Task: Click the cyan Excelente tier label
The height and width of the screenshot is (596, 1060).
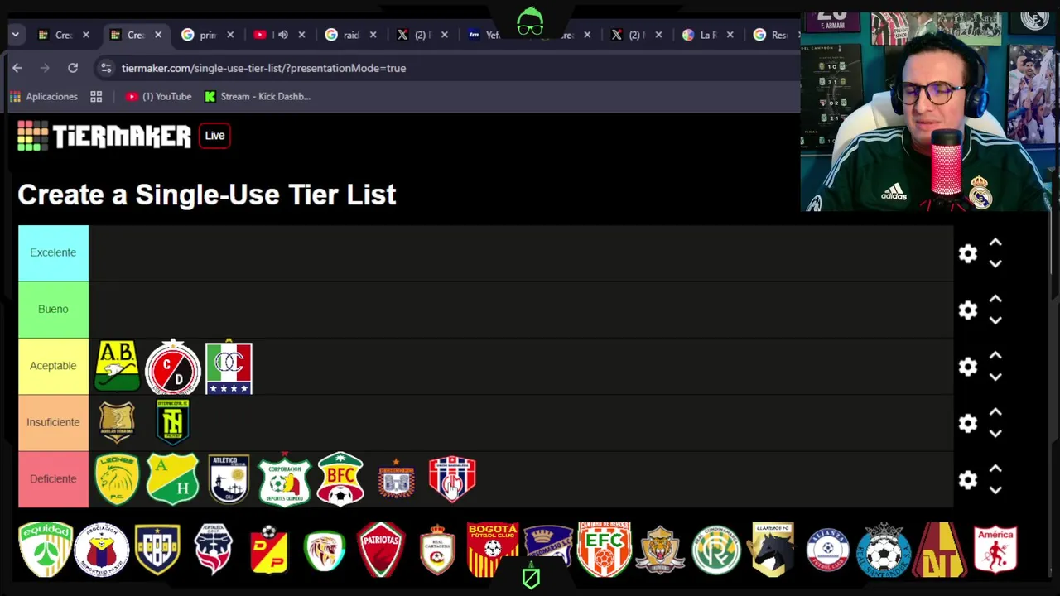Action: [x=53, y=252]
